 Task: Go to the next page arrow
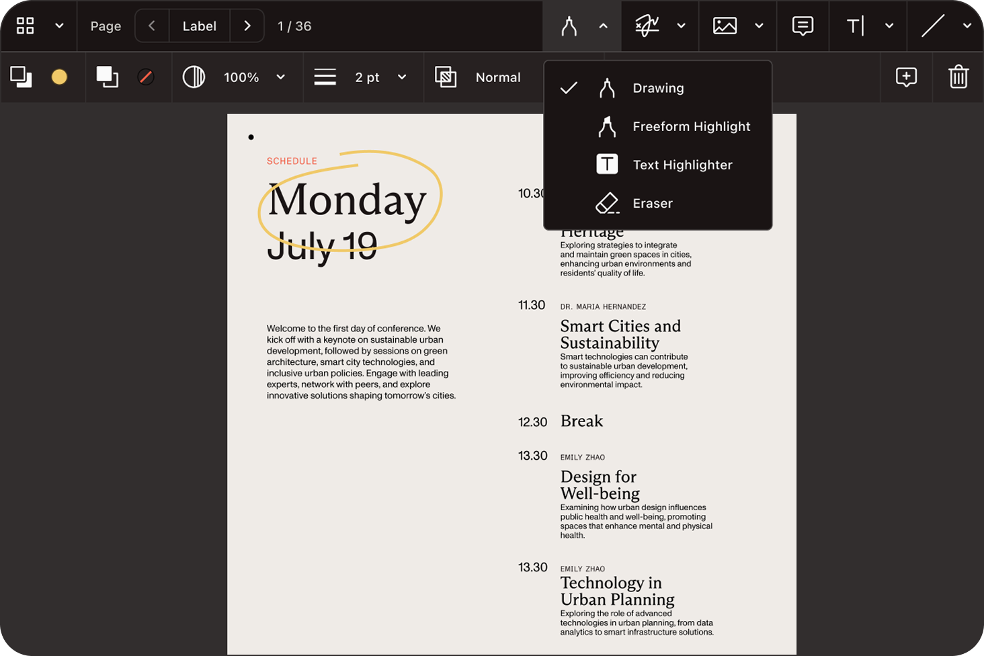click(247, 26)
